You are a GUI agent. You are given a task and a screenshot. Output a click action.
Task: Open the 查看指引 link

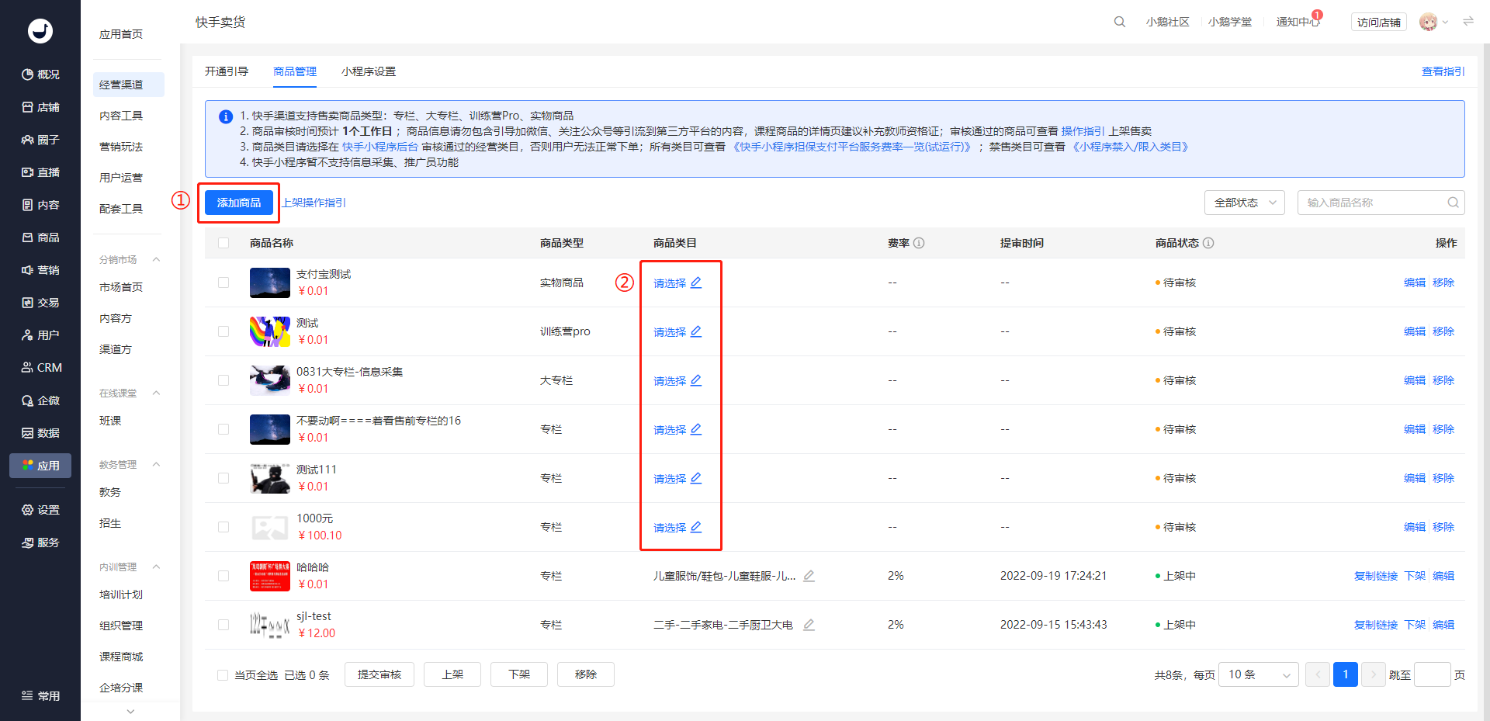coord(1443,71)
